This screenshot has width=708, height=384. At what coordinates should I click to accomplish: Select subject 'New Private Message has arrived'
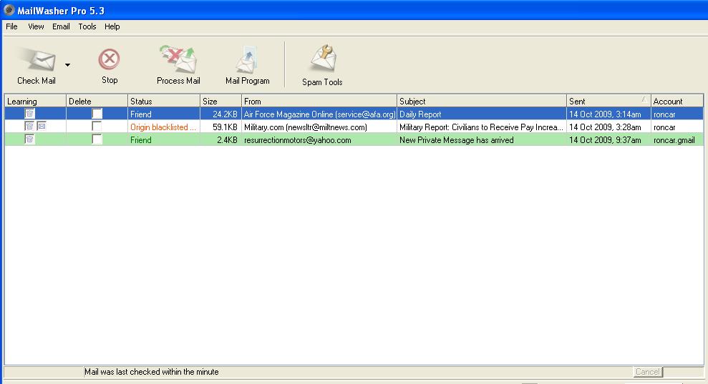tap(457, 140)
